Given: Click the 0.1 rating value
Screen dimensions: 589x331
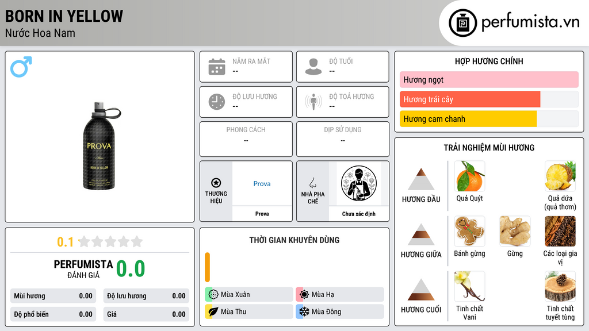Looking at the screenshot, I should tap(66, 242).
